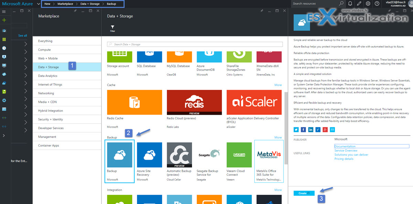Open the Seagate Backup Service tile
Viewport: 413px width, 204px height.
pyautogui.click(x=209, y=162)
